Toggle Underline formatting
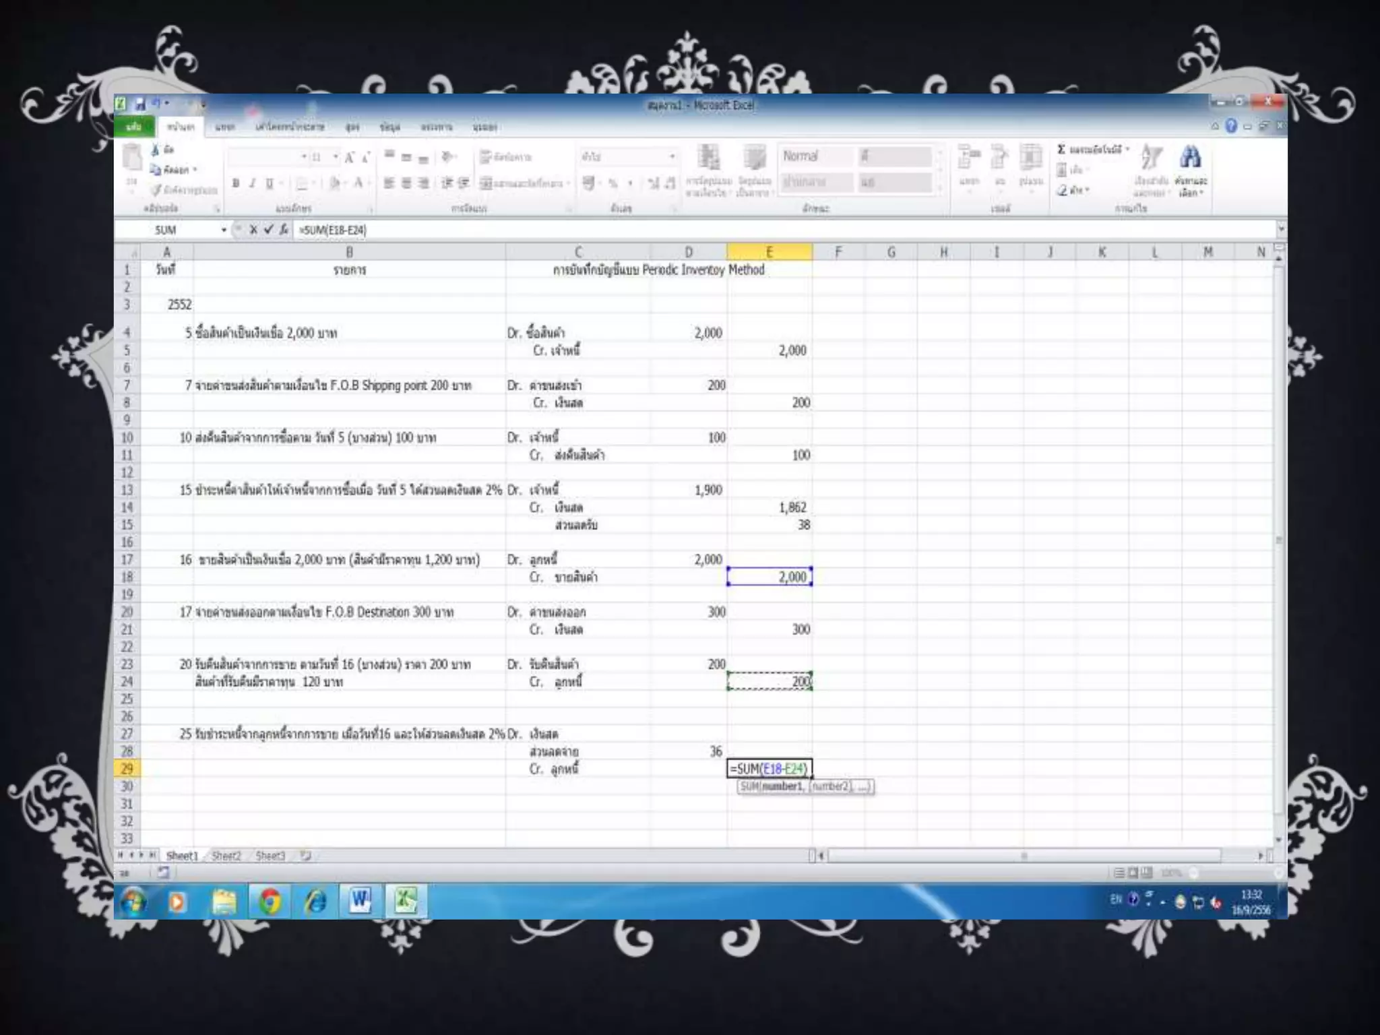 [x=270, y=183]
